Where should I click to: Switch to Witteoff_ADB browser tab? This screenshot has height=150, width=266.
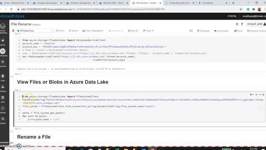(113, 3)
